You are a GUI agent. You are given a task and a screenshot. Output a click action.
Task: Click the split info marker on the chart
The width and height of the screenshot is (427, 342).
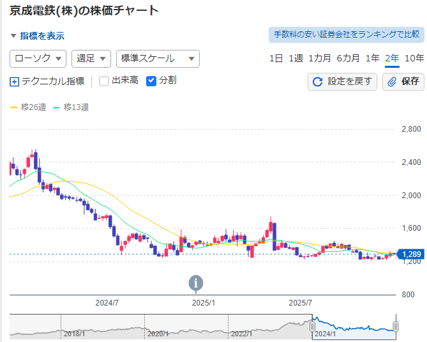click(196, 283)
